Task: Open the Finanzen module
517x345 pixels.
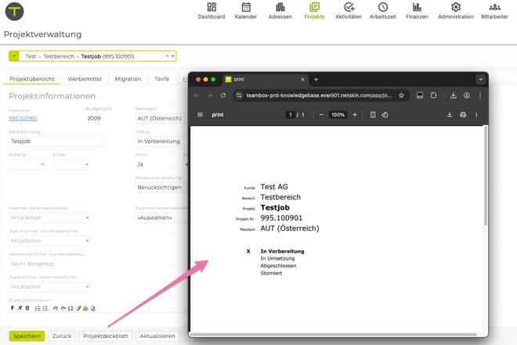Action: click(417, 11)
